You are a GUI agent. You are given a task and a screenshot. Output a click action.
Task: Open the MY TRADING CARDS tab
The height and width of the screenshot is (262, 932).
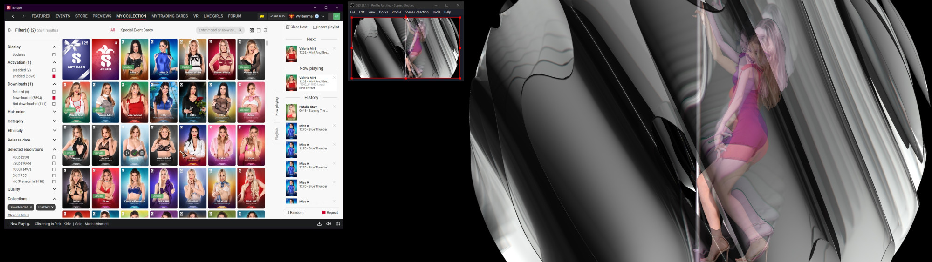(170, 16)
